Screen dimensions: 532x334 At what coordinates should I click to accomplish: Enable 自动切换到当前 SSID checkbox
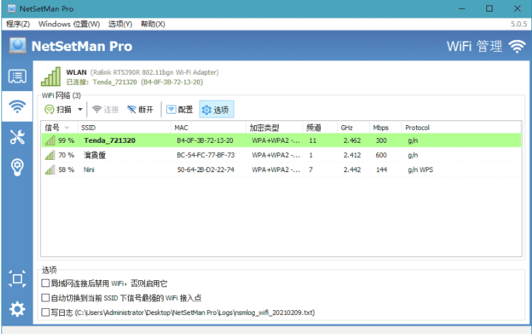coord(46,298)
